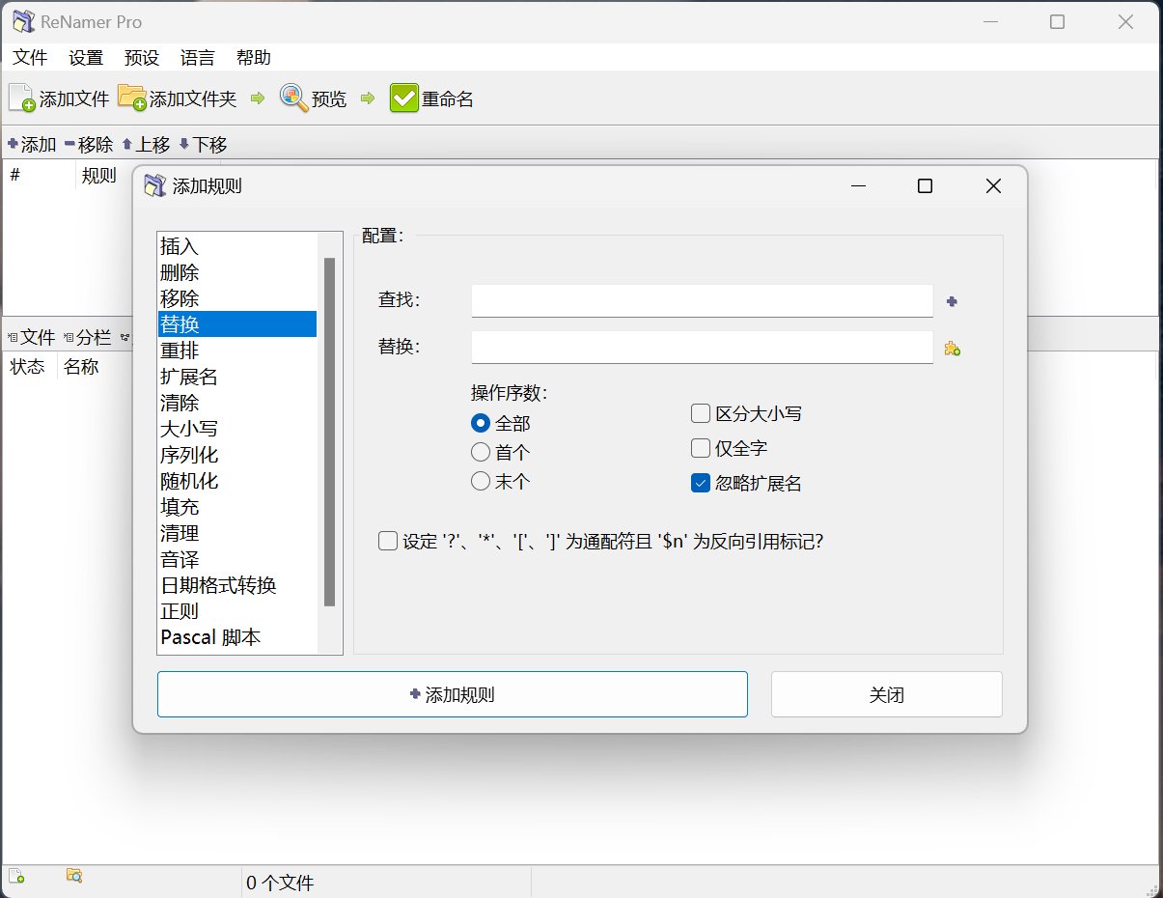
Task: Select 清除 in the rule list
Action: 237,403
